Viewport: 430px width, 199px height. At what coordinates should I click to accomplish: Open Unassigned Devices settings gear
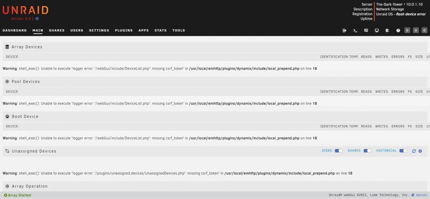click(x=420, y=151)
